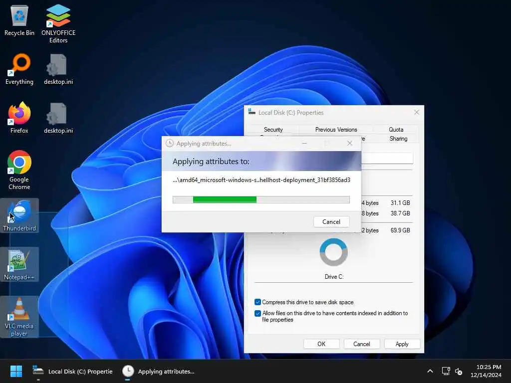
Task: Close the Local Disk (C:) Properties window
Action: coord(417,112)
